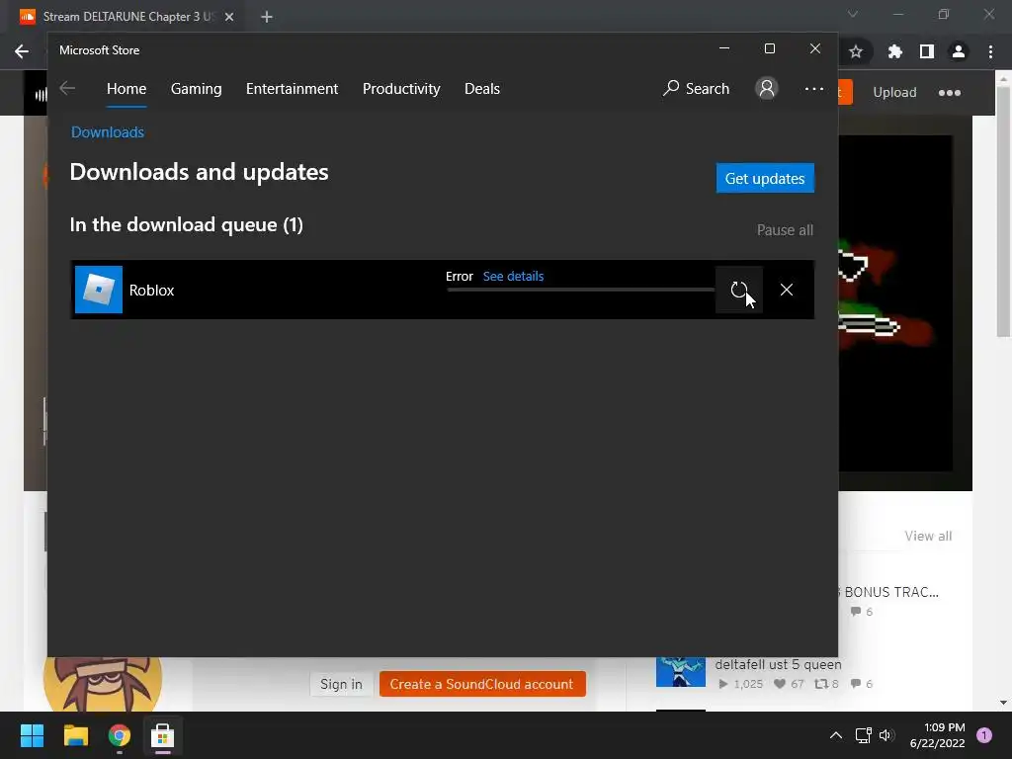Select the Productivity tab
Screen dimensions: 1012x759
coord(401,88)
